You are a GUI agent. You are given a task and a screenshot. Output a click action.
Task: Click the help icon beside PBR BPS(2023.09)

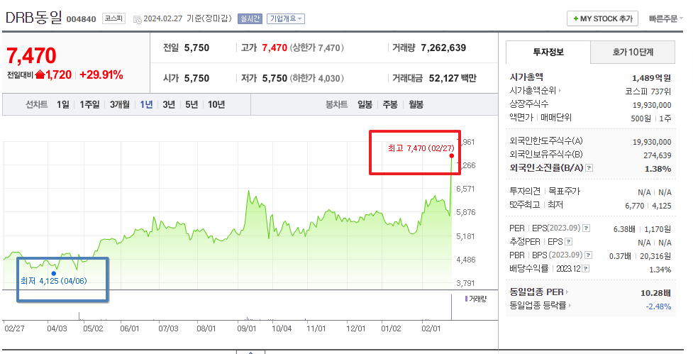[x=588, y=255]
